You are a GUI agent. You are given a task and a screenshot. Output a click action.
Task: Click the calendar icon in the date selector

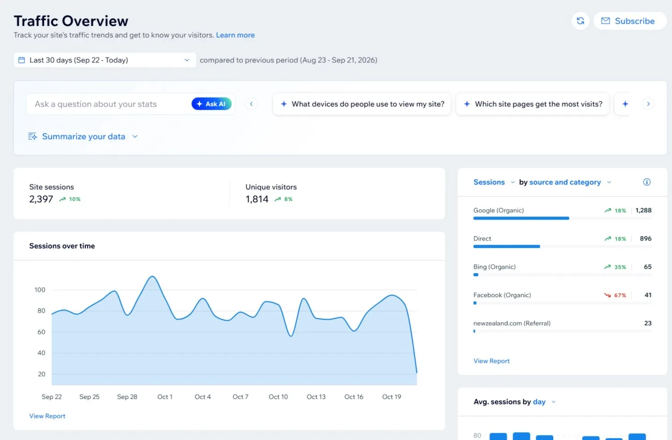[x=21, y=60]
